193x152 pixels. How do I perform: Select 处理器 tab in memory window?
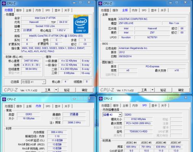pos(9,106)
